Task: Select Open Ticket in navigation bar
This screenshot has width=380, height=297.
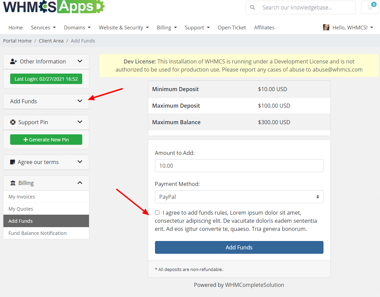Action: coord(232,28)
